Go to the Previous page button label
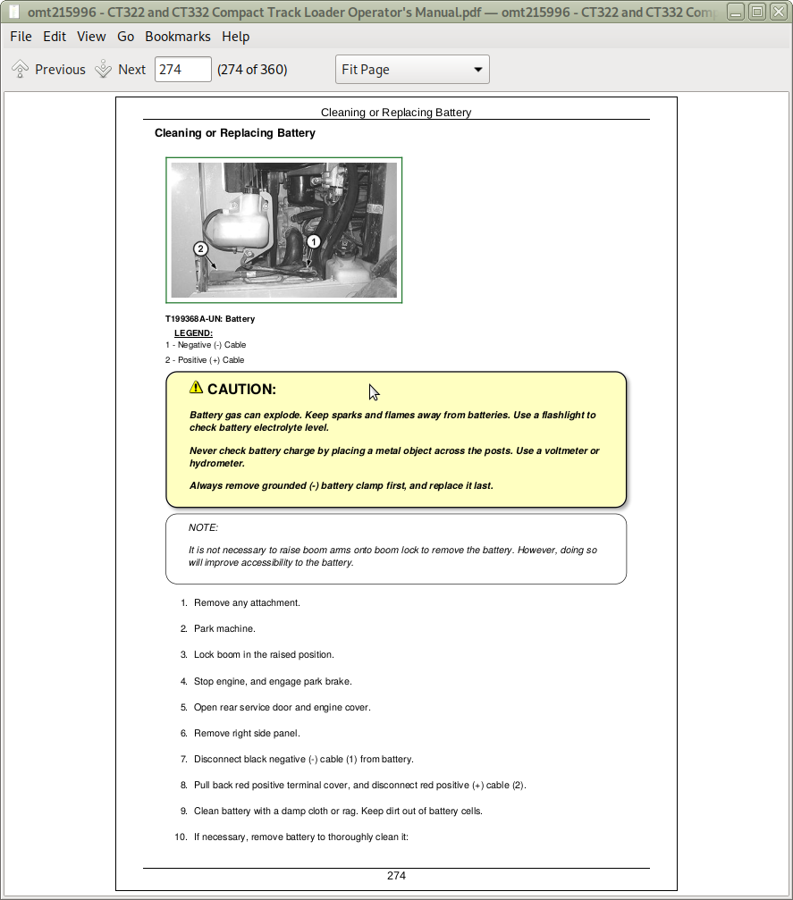The width and height of the screenshot is (793, 900). (60, 70)
